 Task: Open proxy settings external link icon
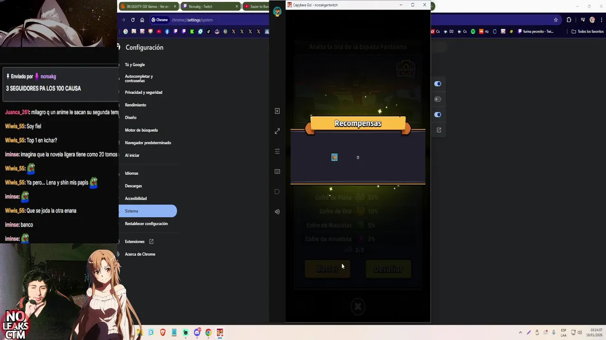click(439, 130)
